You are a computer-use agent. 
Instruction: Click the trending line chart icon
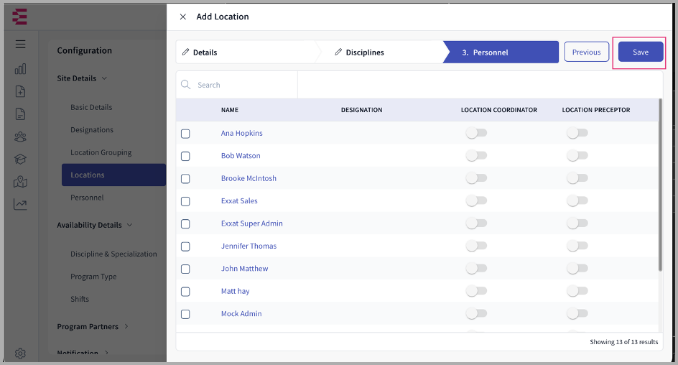click(20, 205)
